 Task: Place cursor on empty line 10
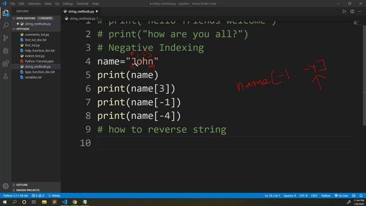coord(224,143)
